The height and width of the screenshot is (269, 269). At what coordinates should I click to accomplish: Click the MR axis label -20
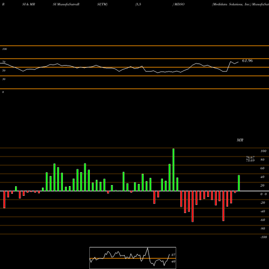[263, 203]
